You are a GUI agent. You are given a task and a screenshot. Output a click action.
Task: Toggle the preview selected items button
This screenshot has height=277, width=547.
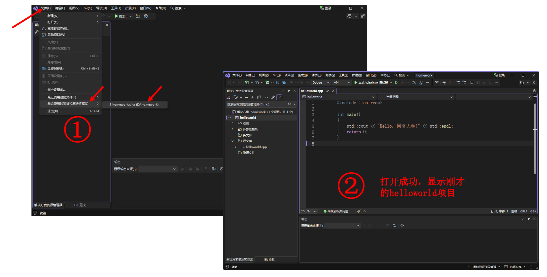click(279, 97)
